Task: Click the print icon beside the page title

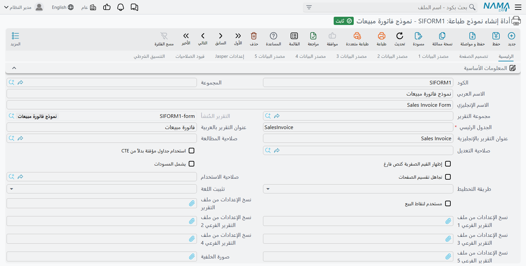Action: [516, 21]
